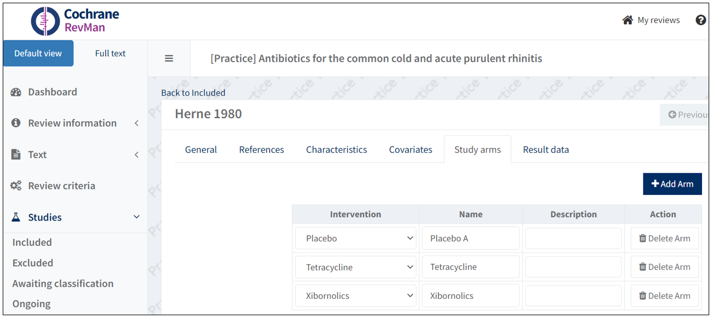Image resolution: width=713 pixels, height=319 pixels.
Task: Toggle the hamburger sidebar menu icon
Action: pos(169,58)
